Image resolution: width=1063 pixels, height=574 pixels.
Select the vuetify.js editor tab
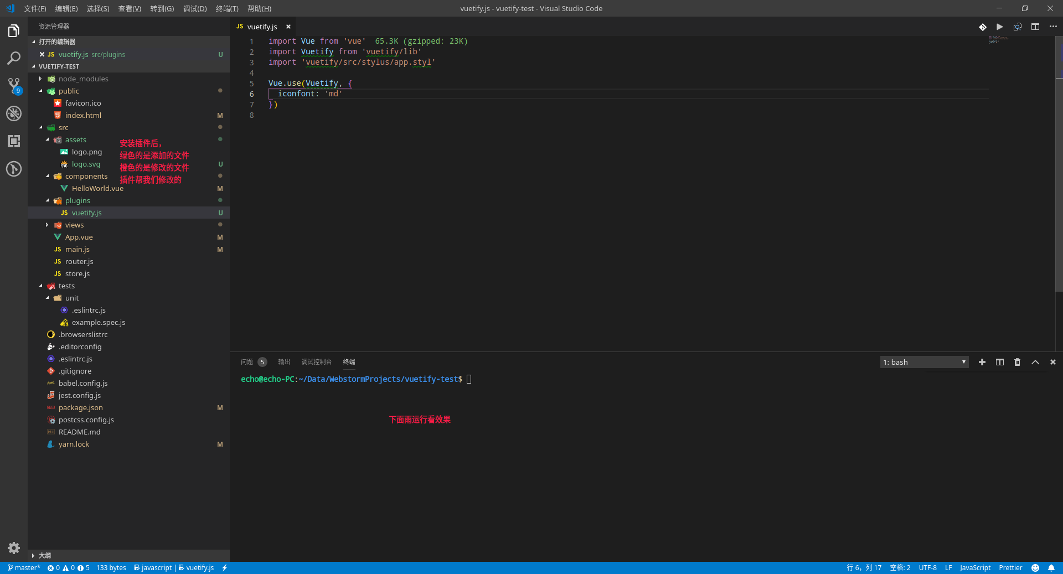[x=262, y=27]
